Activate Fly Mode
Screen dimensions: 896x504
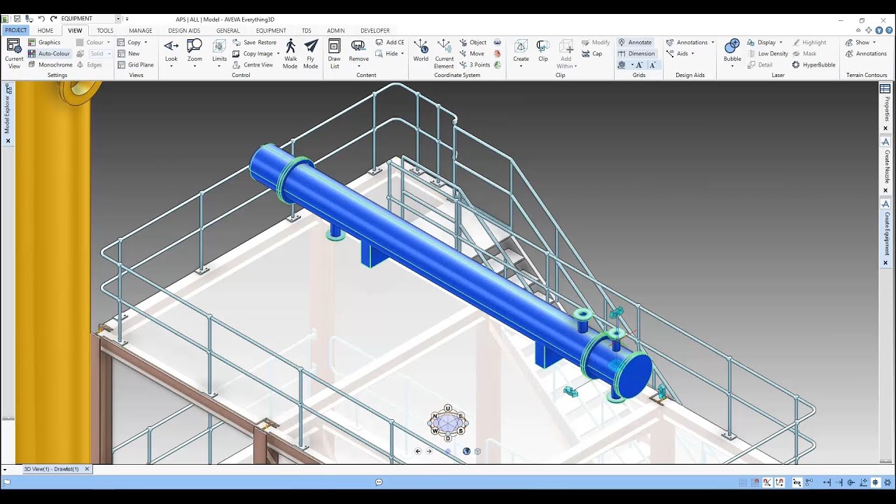pos(311,53)
